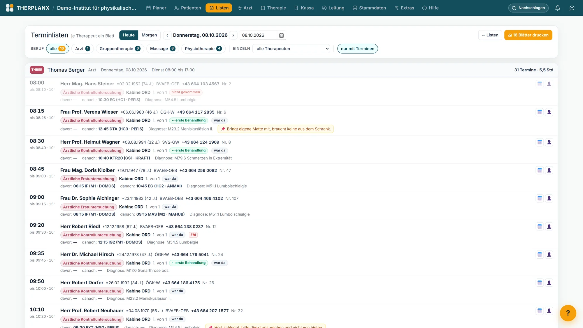Image resolution: width=583 pixels, height=328 pixels.
Task: Open the Extras menu
Action: click(404, 8)
